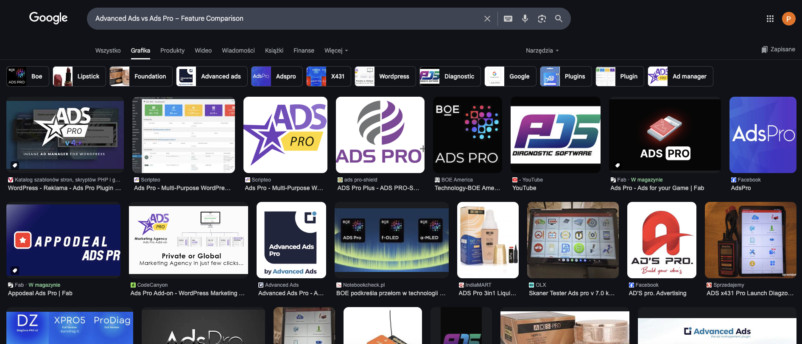Image resolution: width=802 pixels, height=344 pixels.
Task: Open the ADS PRO+ shield logo thumbnail
Action: [380, 135]
